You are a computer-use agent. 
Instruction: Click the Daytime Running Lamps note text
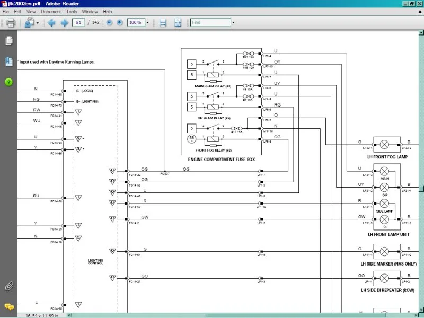pos(57,62)
